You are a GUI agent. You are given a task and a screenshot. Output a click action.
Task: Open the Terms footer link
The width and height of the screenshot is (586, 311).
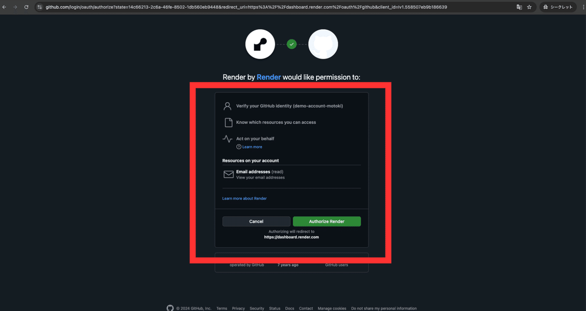click(x=222, y=309)
